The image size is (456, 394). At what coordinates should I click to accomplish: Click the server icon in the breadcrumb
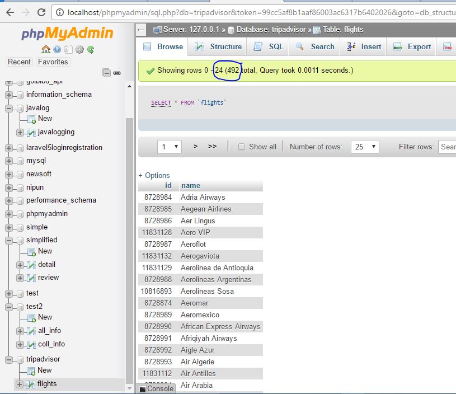pos(158,30)
